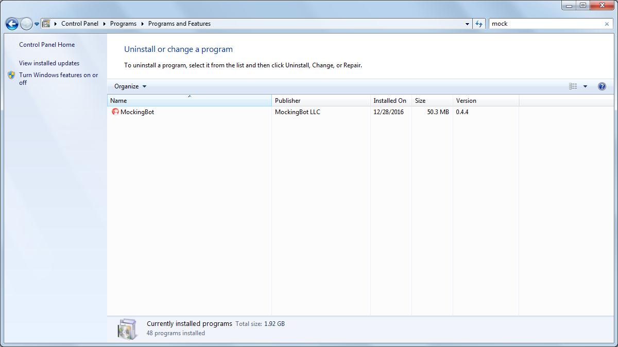Select Control Panel in the breadcrumb
The image size is (618, 347).
(x=79, y=24)
